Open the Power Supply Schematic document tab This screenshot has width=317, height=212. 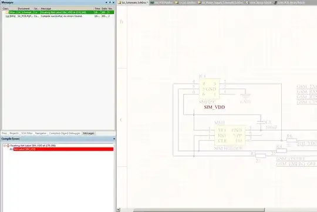(221, 2)
